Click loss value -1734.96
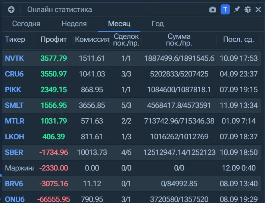This screenshot has width=265, height=203. (x=54, y=152)
